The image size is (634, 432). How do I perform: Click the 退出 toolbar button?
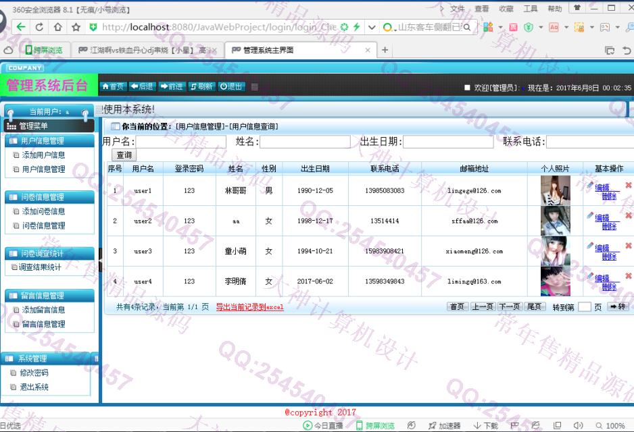coord(231,86)
